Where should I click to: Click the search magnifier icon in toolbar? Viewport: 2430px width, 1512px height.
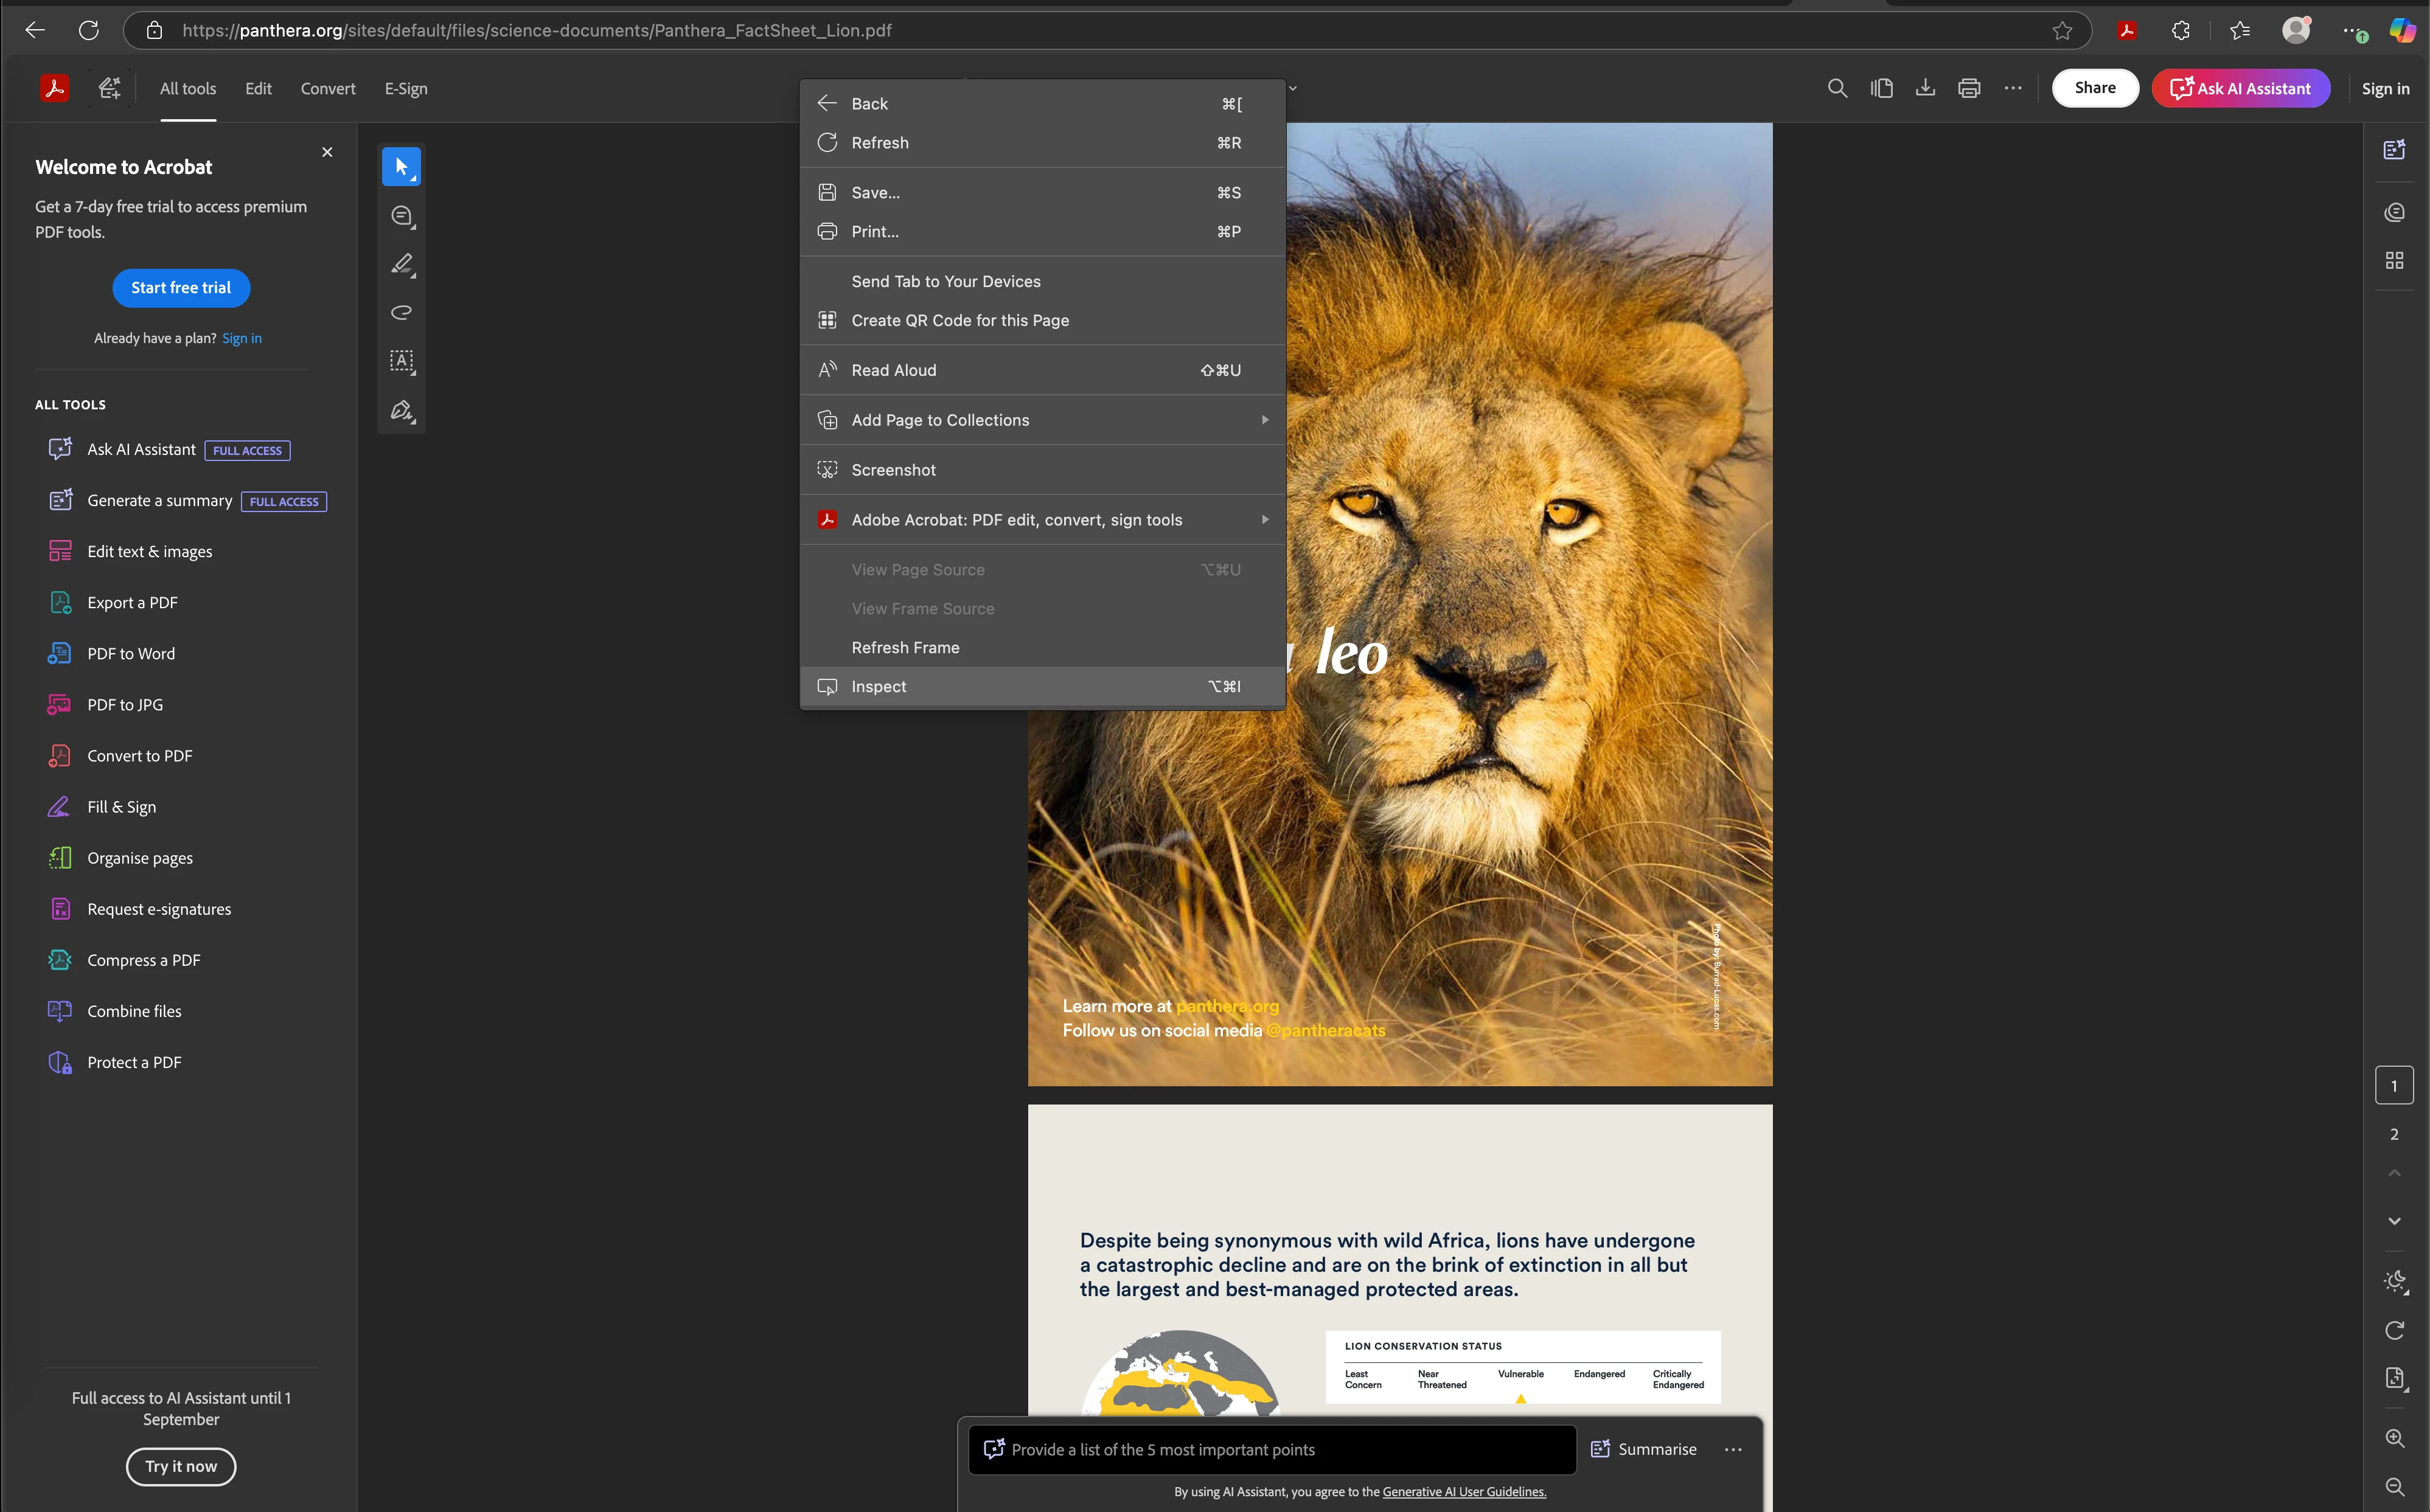click(1837, 88)
